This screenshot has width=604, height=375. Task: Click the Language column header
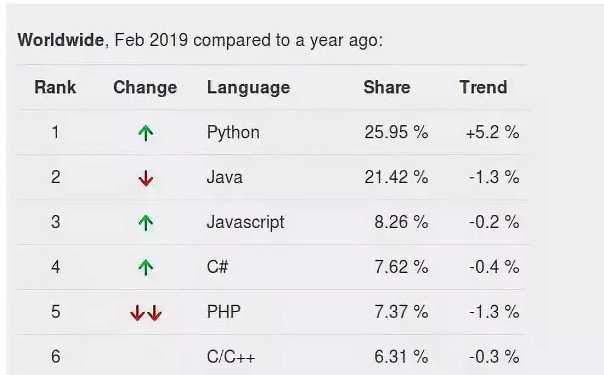(249, 88)
